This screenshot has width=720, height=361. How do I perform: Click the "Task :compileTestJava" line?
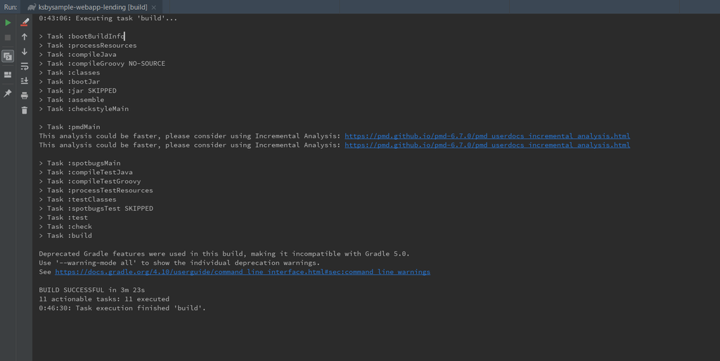pyautogui.click(x=86, y=173)
